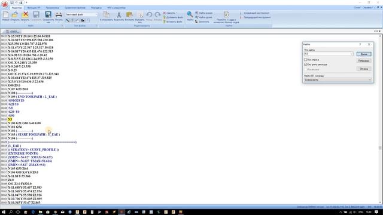Open the File Compare ribbon tab

click(x=75, y=8)
